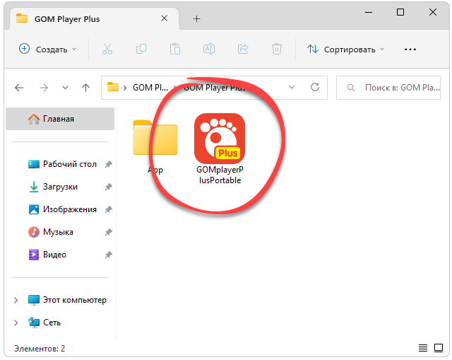Open Музыка in sidebar
This screenshot has width=452, height=360.
click(58, 232)
